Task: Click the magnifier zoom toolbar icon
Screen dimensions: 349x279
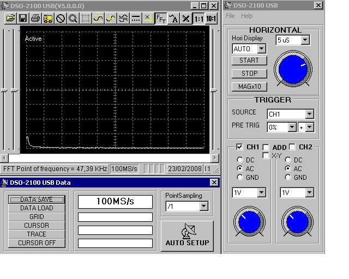Action: point(73,18)
